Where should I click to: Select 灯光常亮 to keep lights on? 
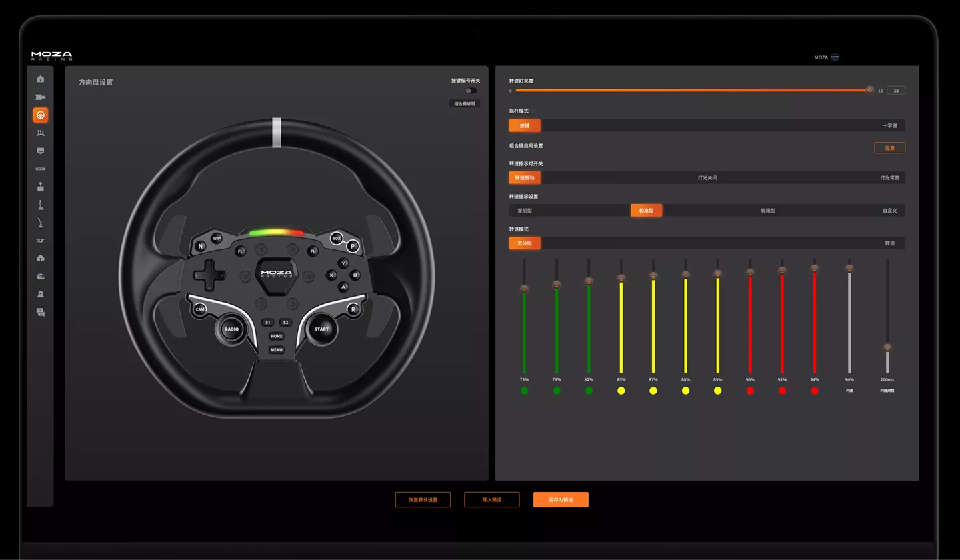(889, 178)
